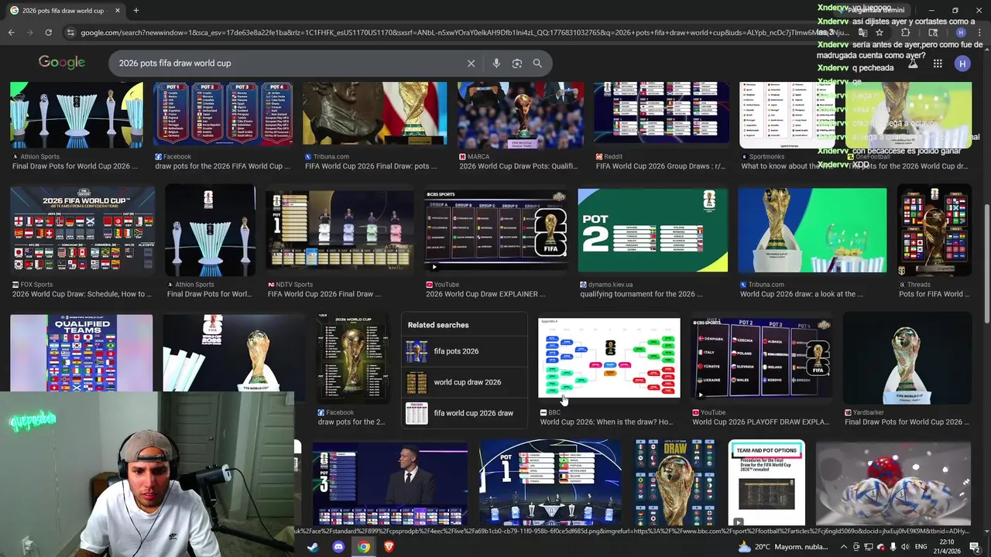Open YouTube PLAYOFF DRAW EXPLAINER thumbnail

pyautogui.click(x=762, y=358)
